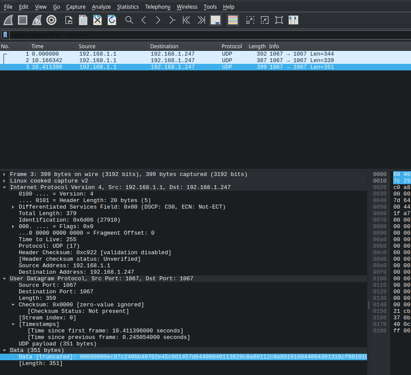Viewport: 411px width, 375px height.
Task: Sort packets by the Protocol column header
Action: pyautogui.click(x=232, y=46)
